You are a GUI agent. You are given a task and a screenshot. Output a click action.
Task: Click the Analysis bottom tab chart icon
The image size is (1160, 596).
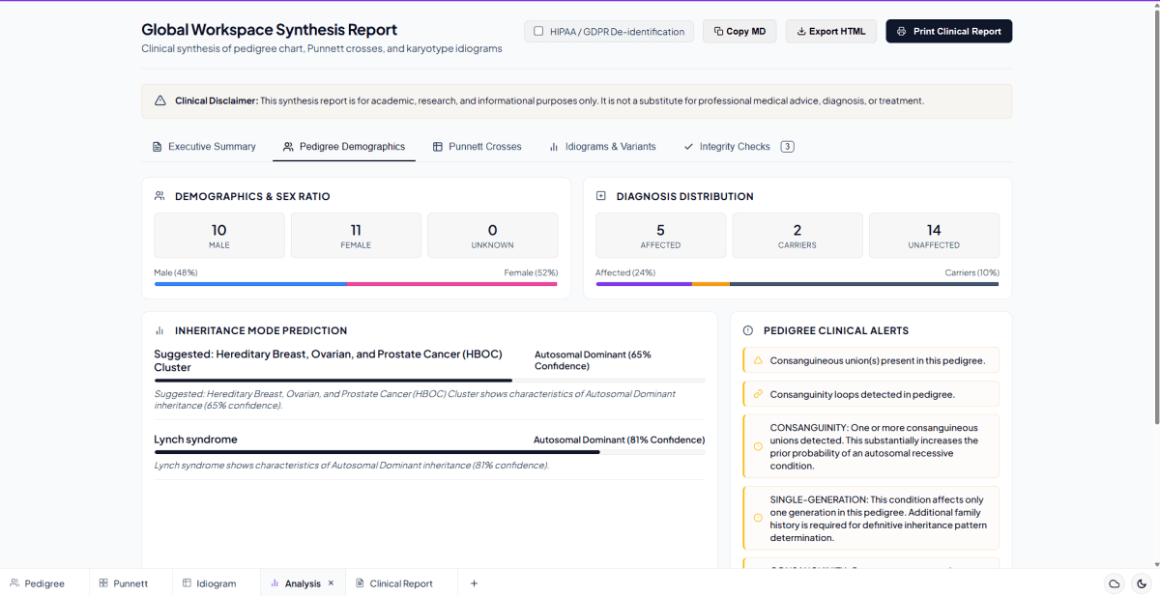click(x=275, y=583)
